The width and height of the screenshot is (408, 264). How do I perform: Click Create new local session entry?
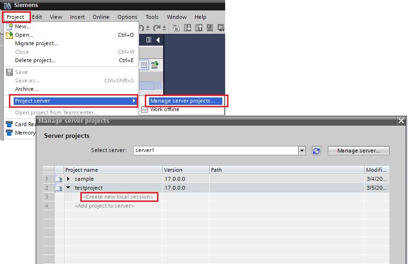118,197
